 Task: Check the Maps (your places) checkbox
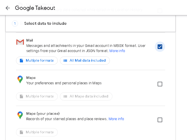[160, 120]
